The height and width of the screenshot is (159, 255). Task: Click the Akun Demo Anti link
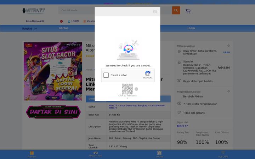35,21
